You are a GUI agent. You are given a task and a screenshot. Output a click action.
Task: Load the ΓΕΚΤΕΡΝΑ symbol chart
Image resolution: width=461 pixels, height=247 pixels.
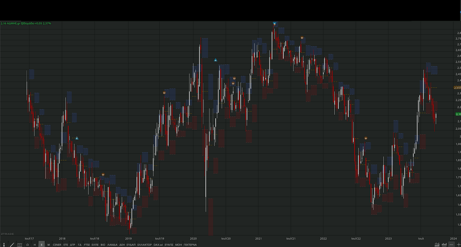[x=190, y=244]
